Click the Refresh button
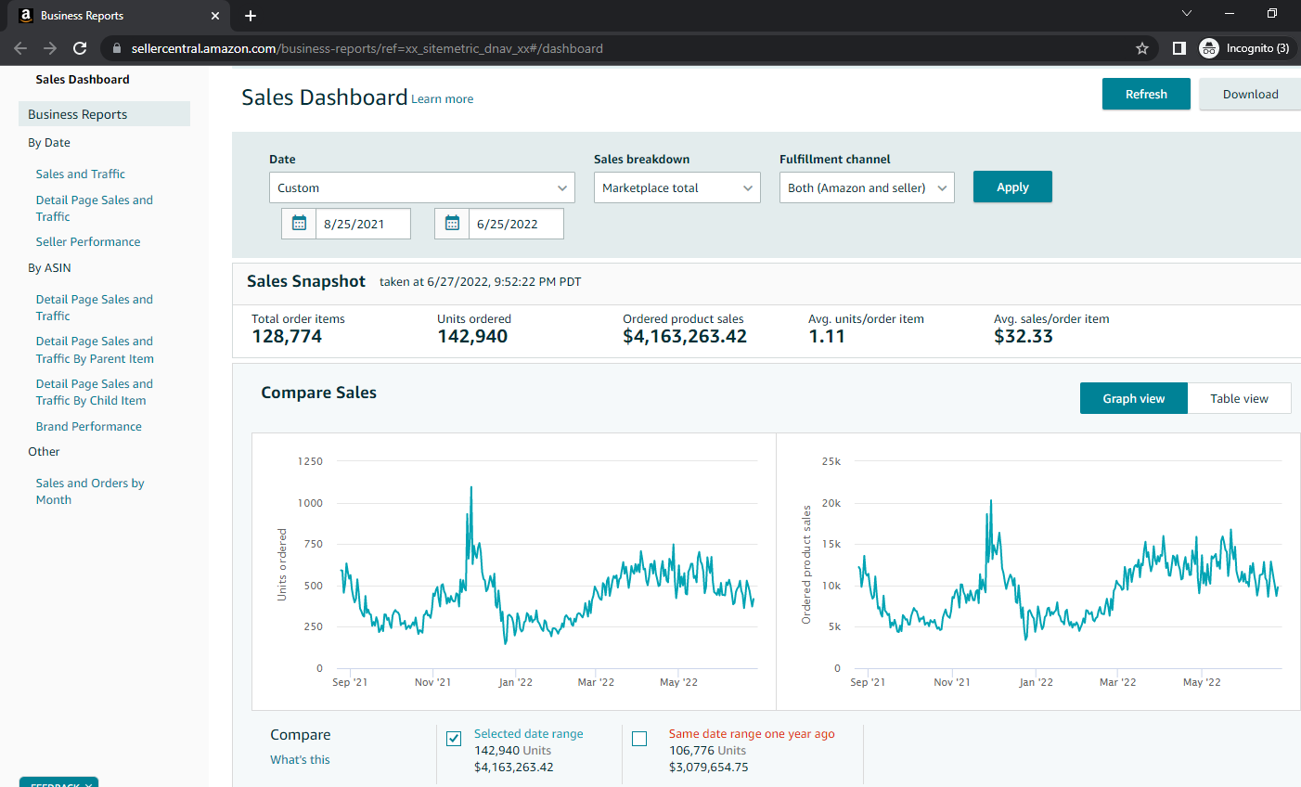This screenshot has width=1301, height=787. [1146, 94]
